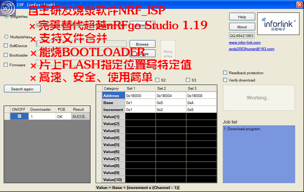Viewport: 304px width, 192px height.
Task: Enable Readback protection
Action: [x=225, y=73]
